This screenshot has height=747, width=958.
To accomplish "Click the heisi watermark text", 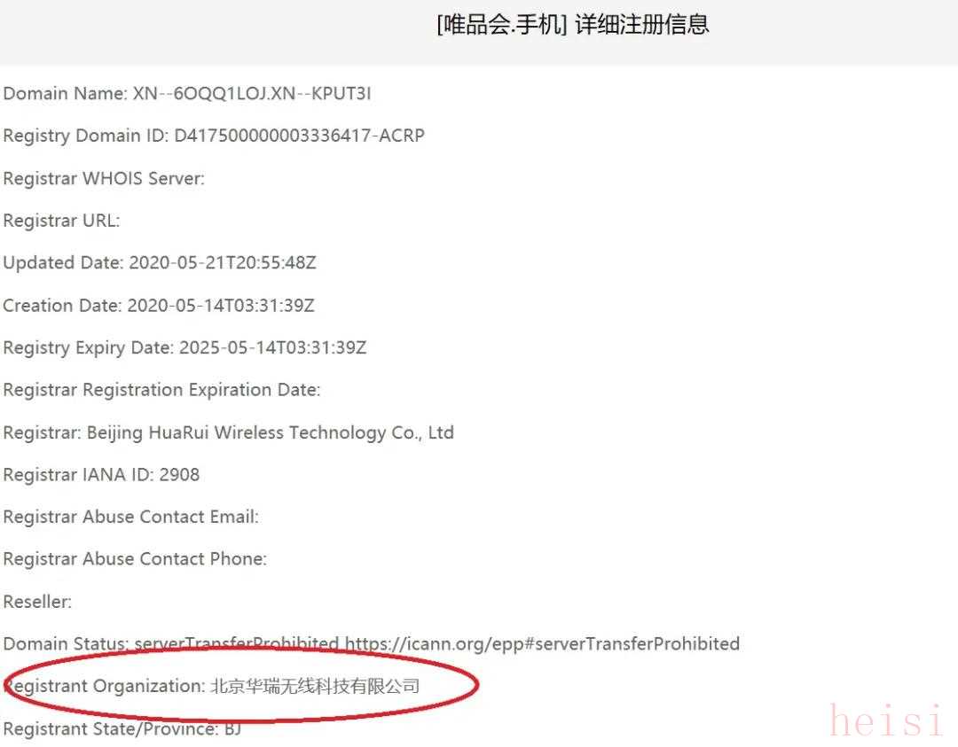I will 886,720.
